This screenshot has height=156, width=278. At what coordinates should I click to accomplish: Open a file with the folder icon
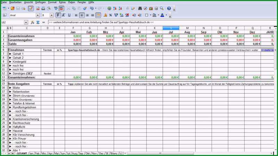tap(13, 8)
